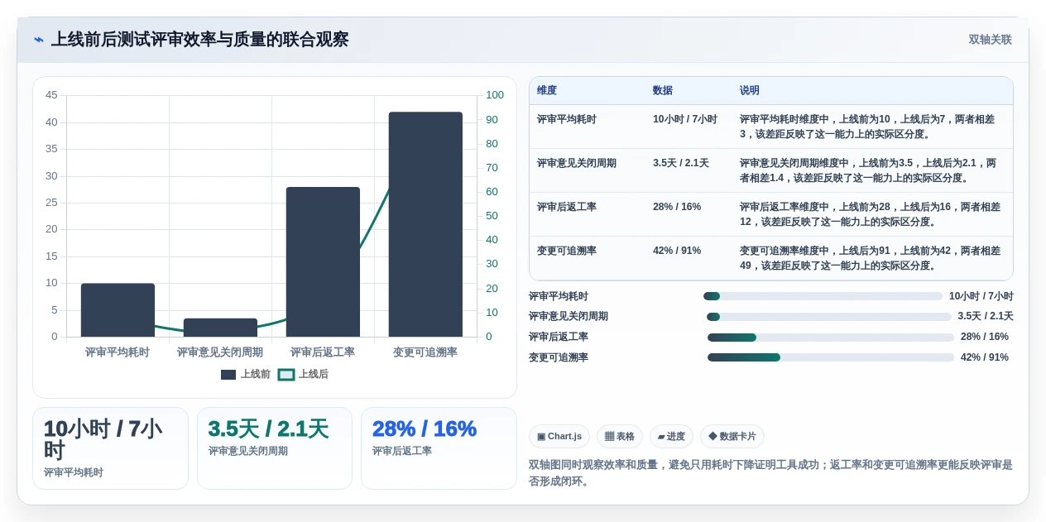Viewport: 1046px width, 522px height.
Task: Click the 表格 tag chip
Action: click(620, 437)
